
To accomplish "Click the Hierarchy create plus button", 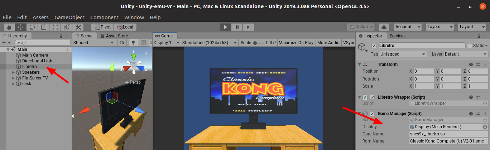I will [4, 43].
